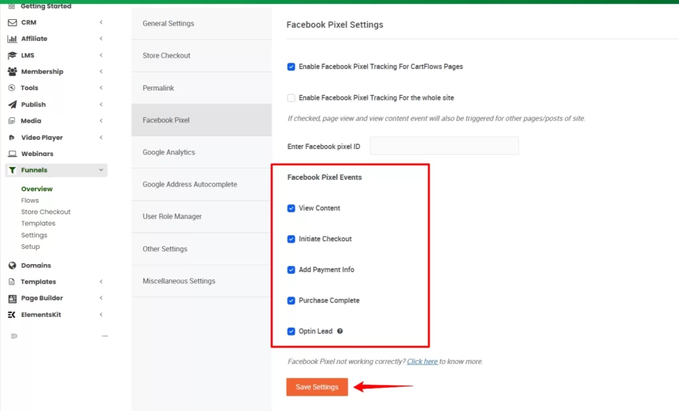Screen dimensions: 679x411
Task: Click the Video Player icon
Action: coord(12,138)
